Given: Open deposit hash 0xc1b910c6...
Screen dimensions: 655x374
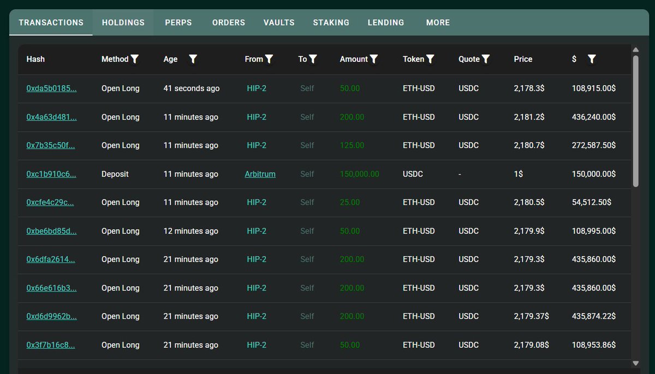Looking at the screenshot, I should (51, 174).
